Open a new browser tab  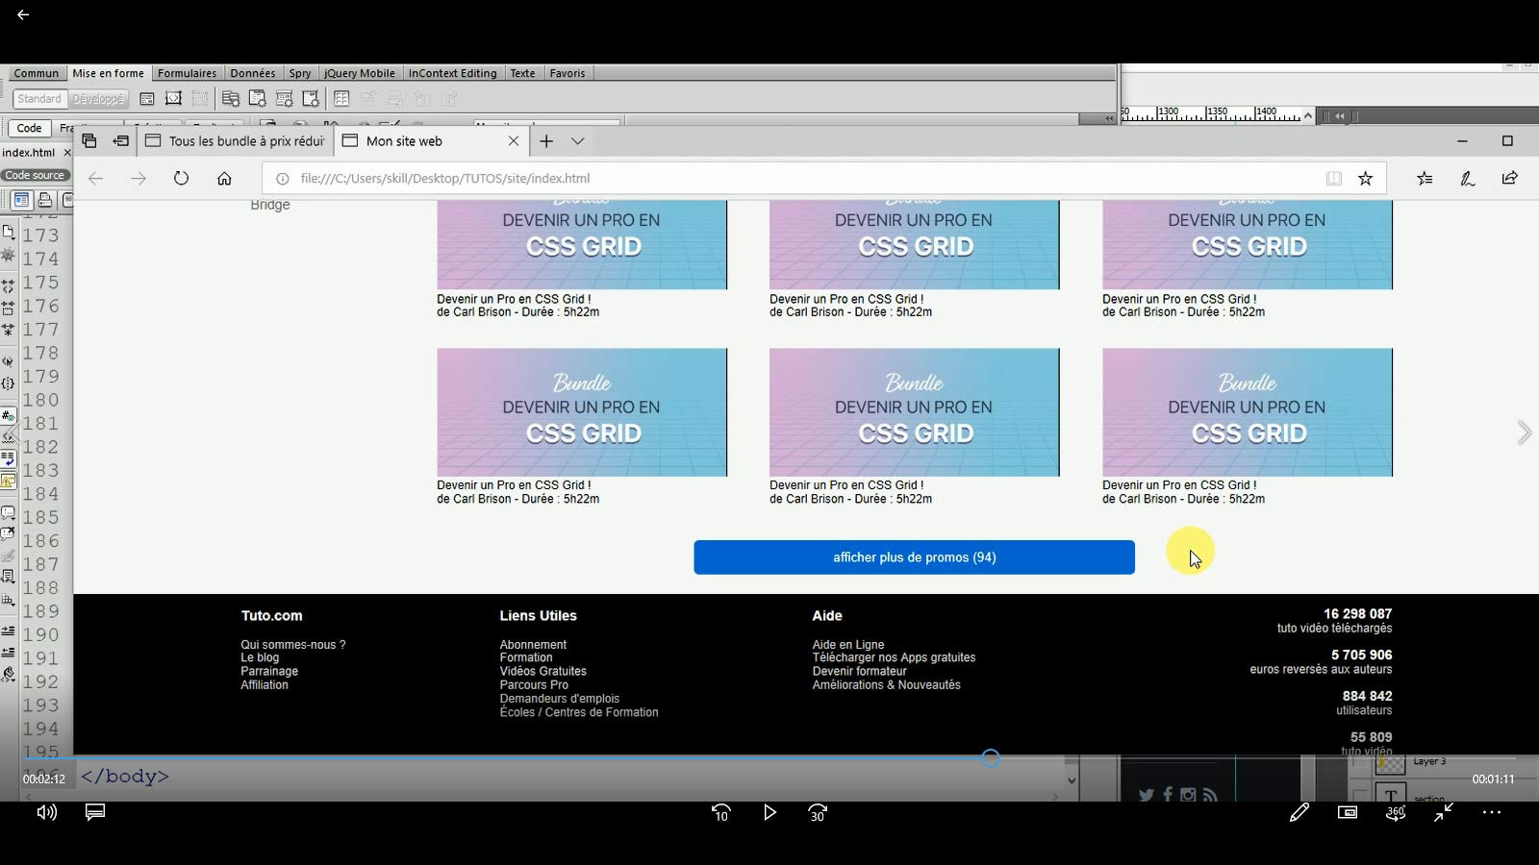[x=546, y=141]
